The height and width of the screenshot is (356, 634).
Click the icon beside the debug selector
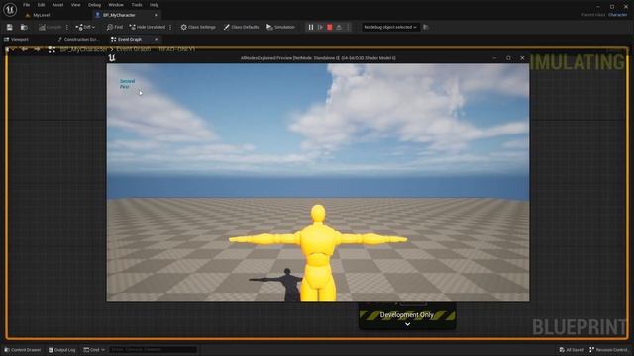click(x=426, y=27)
